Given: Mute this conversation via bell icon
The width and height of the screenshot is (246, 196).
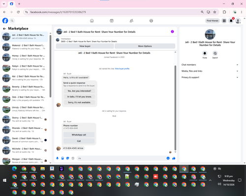Looking at the screenshot, I should click(x=205, y=53).
